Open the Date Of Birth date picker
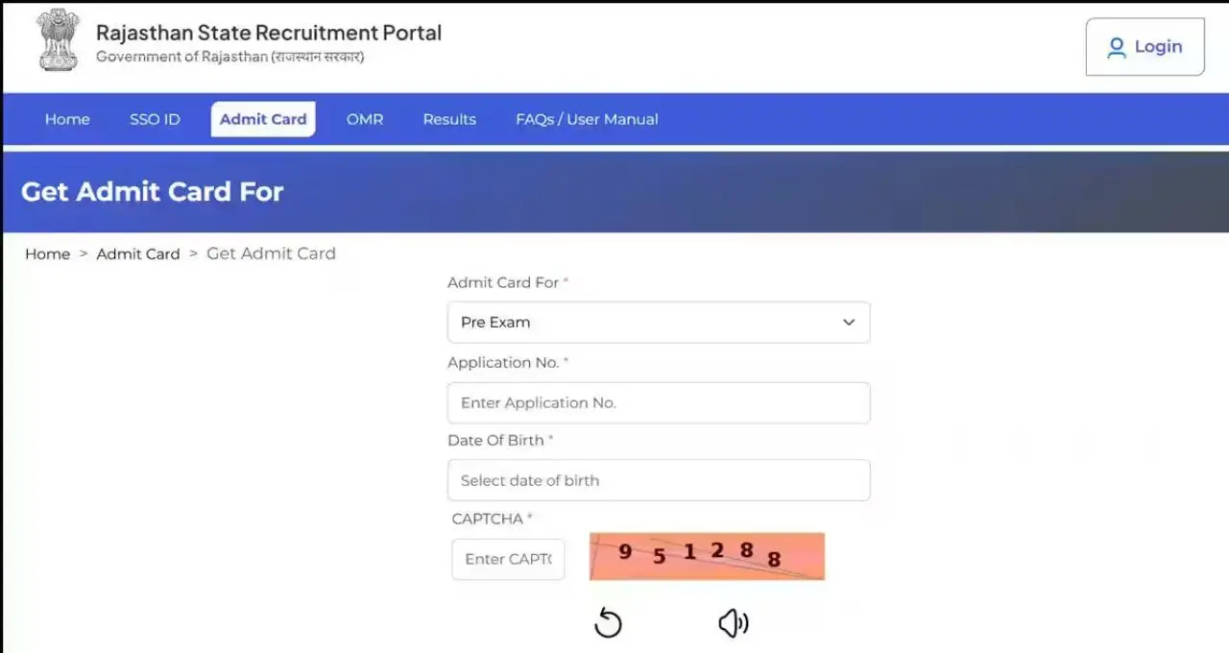This screenshot has width=1229, height=653. [659, 480]
